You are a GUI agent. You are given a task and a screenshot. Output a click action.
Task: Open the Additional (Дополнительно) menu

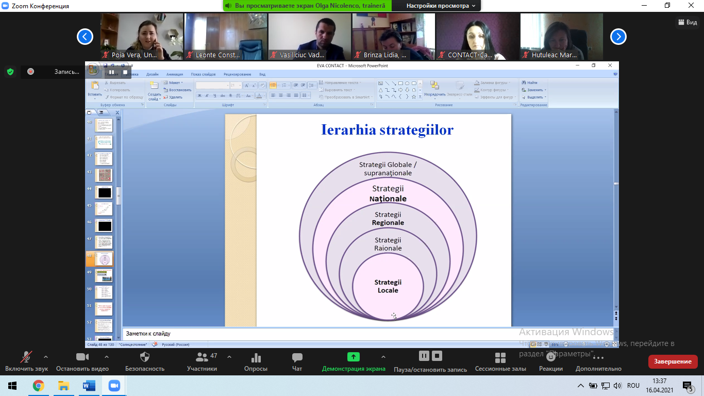(598, 357)
